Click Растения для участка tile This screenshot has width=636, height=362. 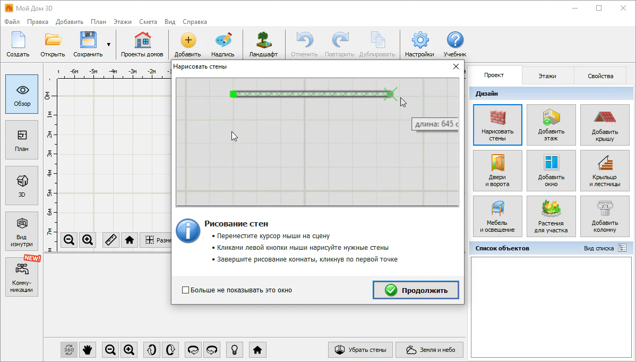551,216
